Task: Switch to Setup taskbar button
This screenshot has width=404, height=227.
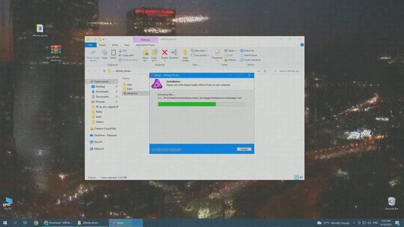Action: pyautogui.click(x=126, y=223)
